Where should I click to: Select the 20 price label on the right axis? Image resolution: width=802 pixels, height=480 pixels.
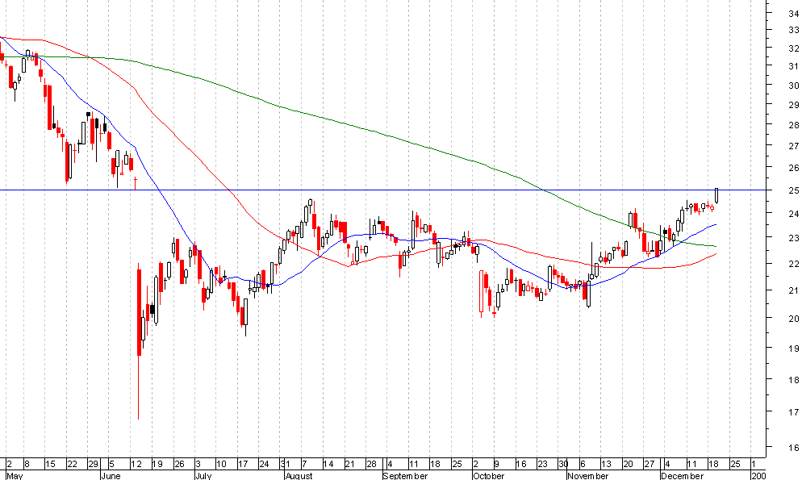(793, 319)
